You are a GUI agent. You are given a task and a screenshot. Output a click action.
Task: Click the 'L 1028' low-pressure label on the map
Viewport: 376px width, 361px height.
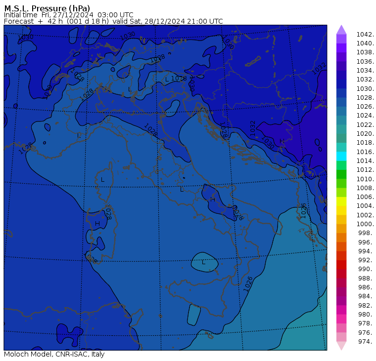(x=176, y=79)
